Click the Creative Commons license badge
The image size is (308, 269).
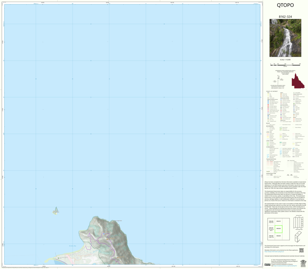point(267,264)
